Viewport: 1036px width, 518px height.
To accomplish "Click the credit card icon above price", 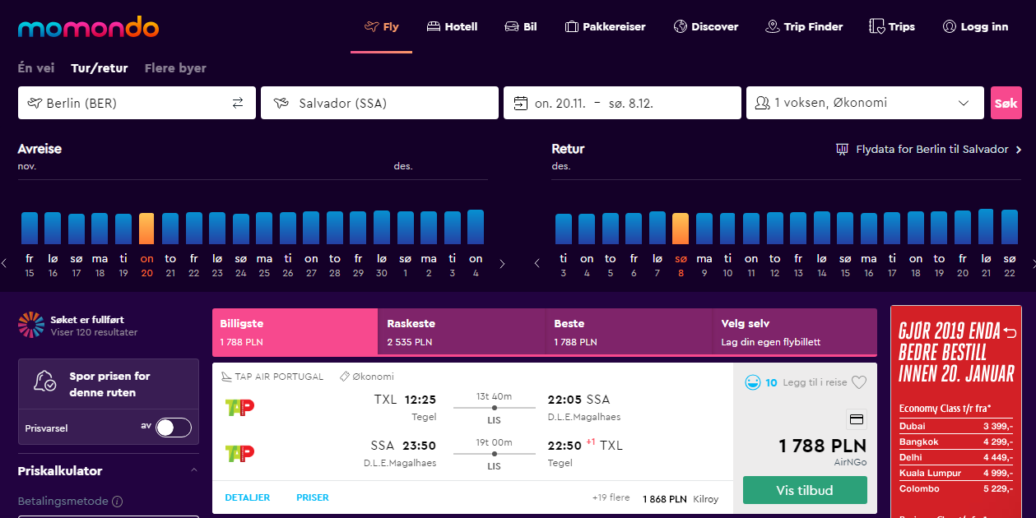I will coord(856,419).
